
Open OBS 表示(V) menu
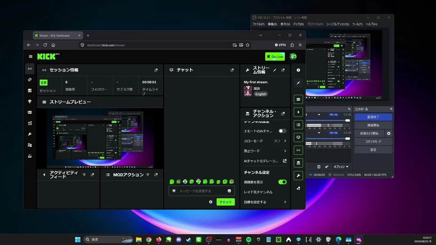285,24
